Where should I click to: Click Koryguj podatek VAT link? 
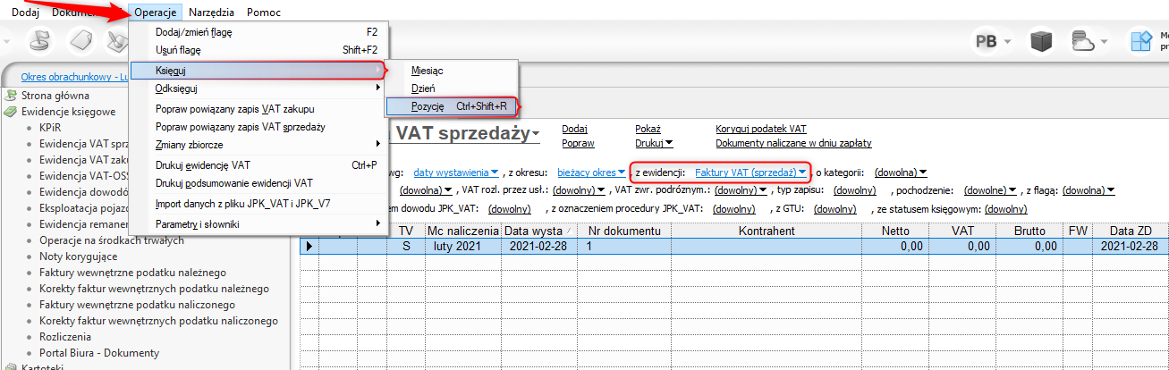[761, 129]
